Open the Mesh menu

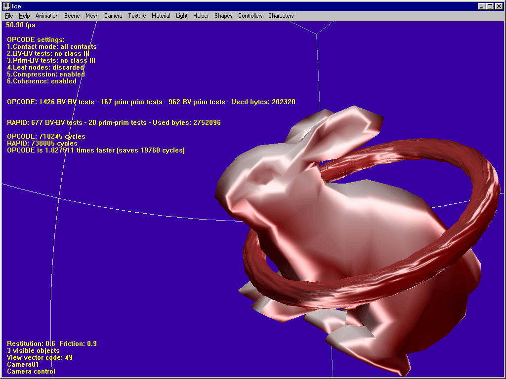coord(92,16)
